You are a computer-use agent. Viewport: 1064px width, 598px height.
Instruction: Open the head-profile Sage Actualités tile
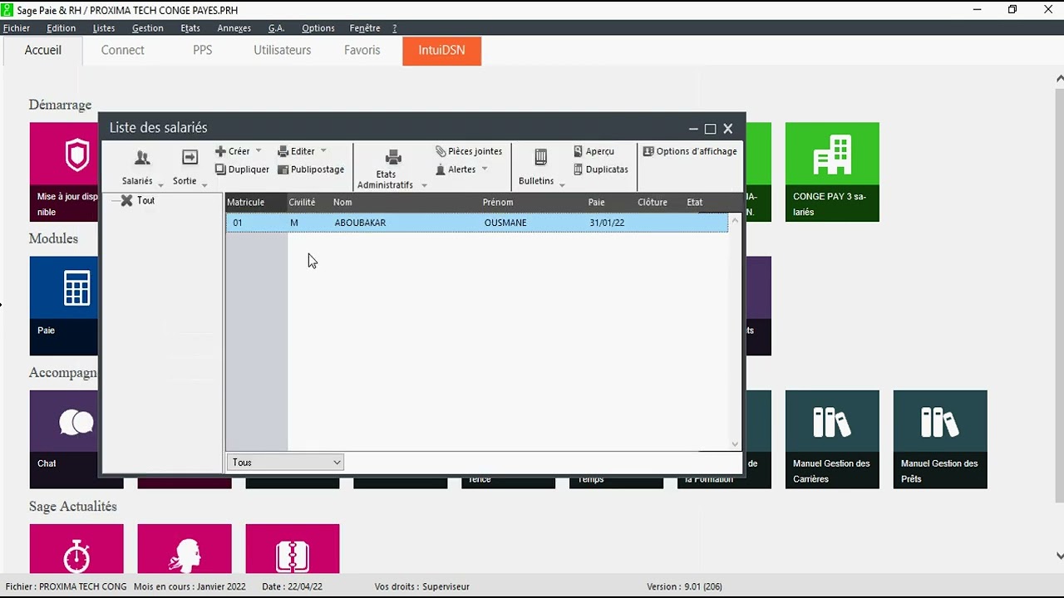coord(185,548)
